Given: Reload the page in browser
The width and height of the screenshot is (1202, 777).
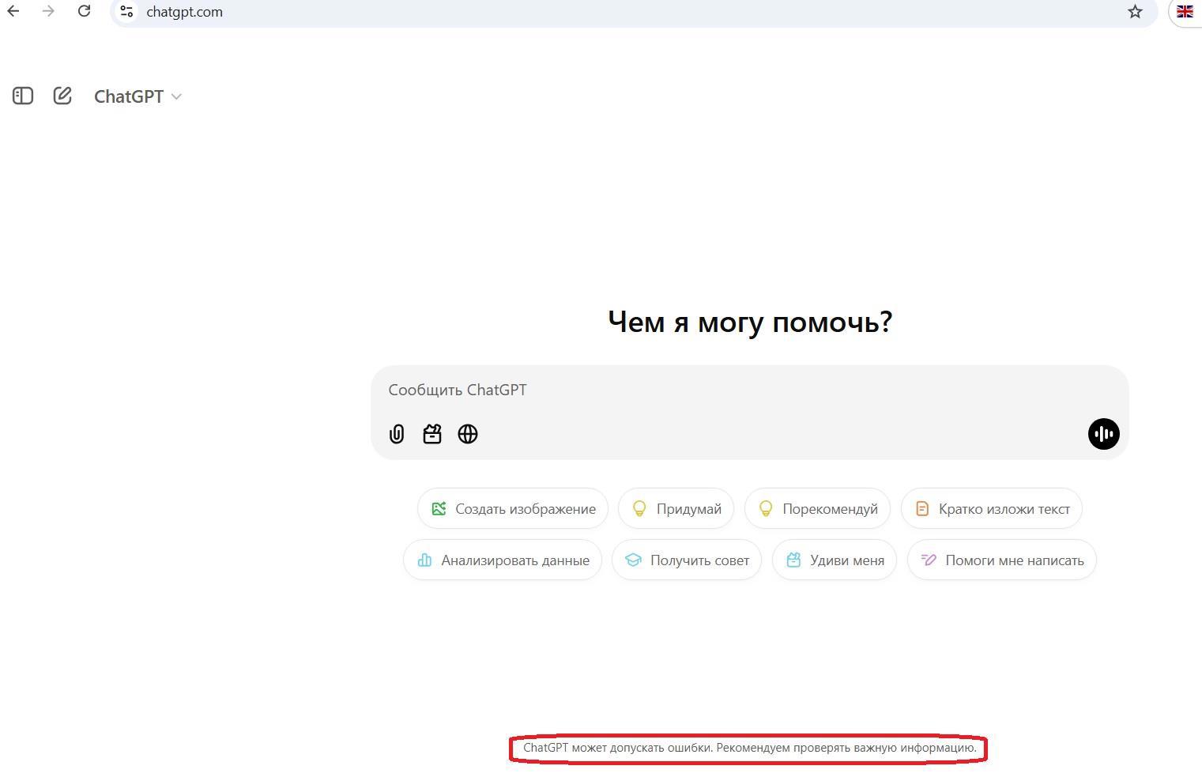Looking at the screenshot, I should (x=84, y=12).
